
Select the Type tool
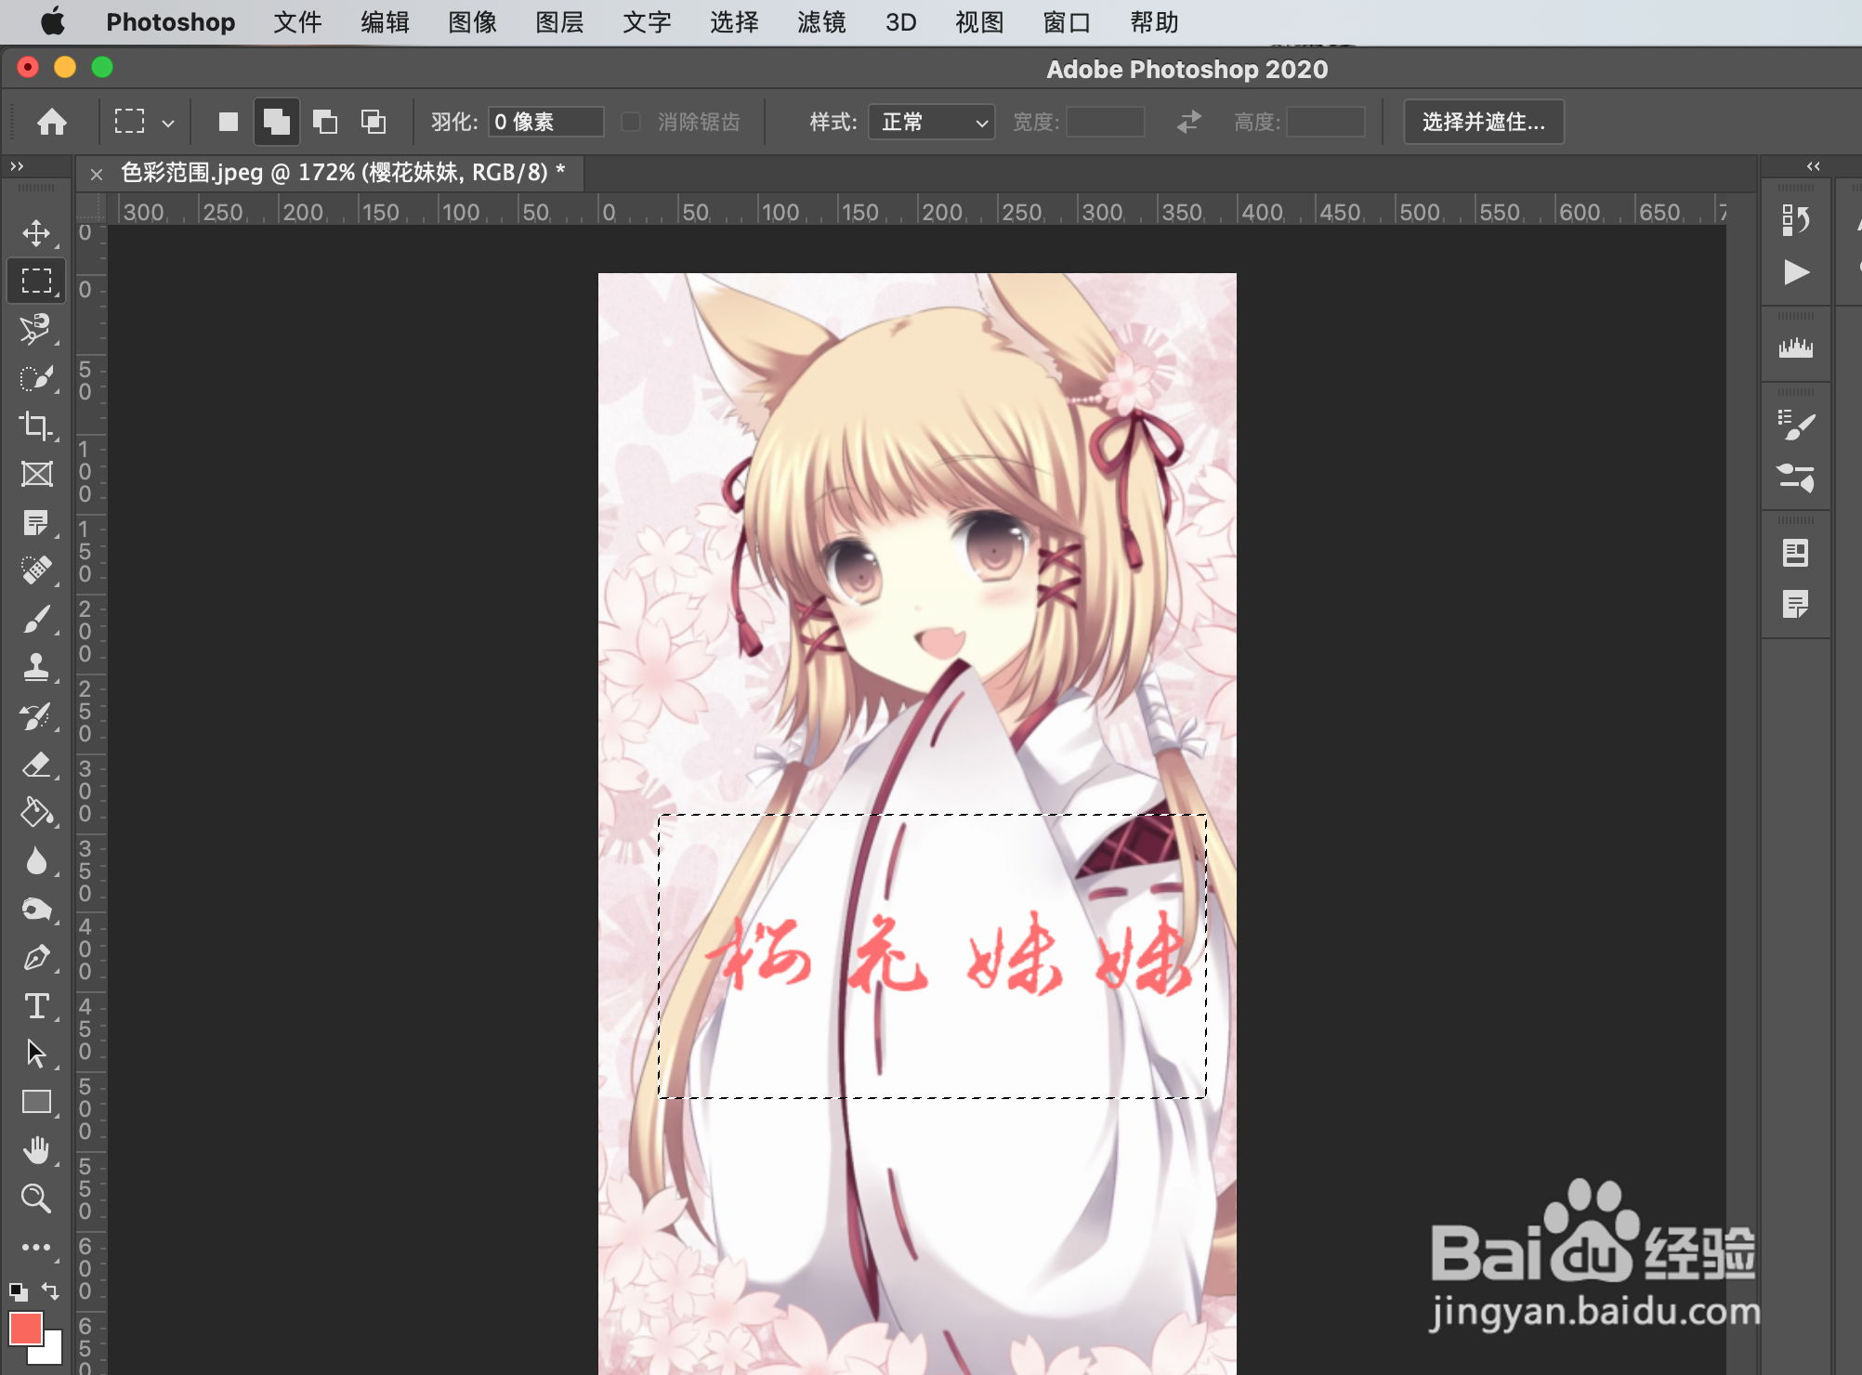[x=36, y=1005]
